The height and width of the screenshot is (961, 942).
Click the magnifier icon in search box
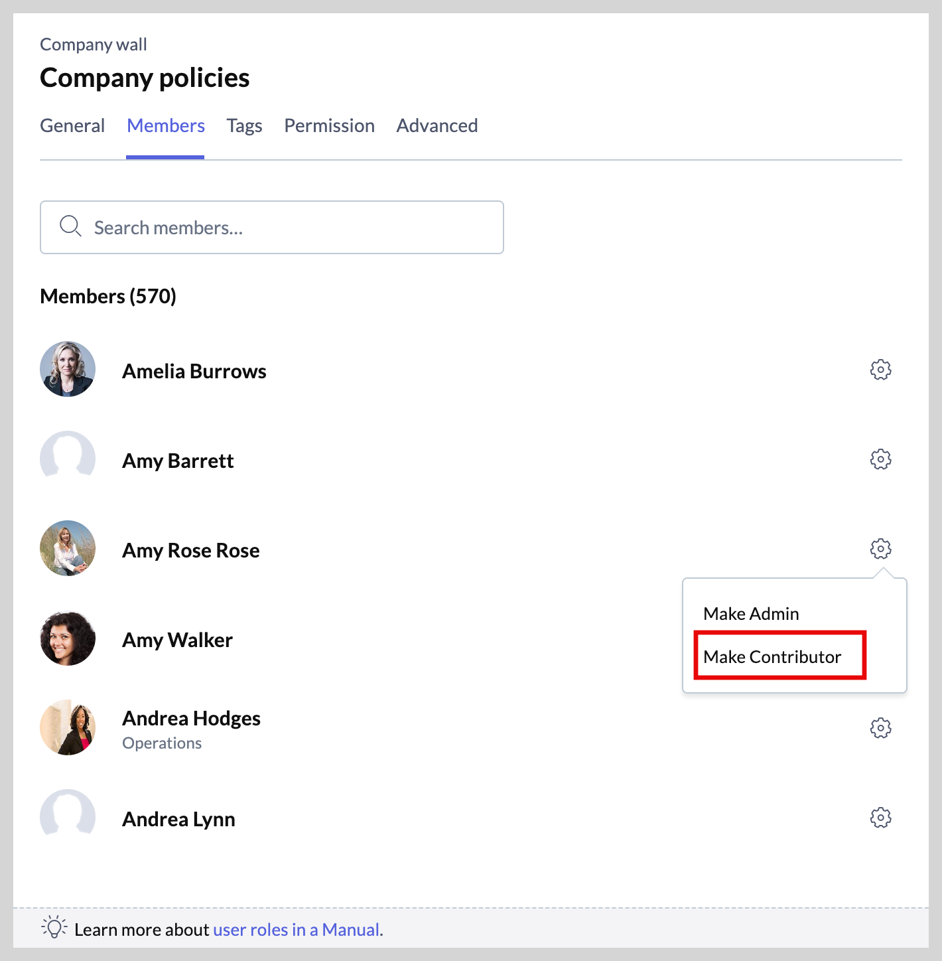70,226
